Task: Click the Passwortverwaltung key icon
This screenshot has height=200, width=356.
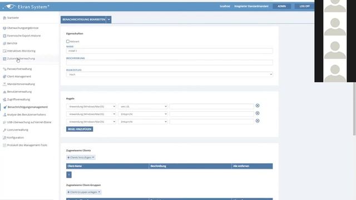Action: click(x=4, y=69)
